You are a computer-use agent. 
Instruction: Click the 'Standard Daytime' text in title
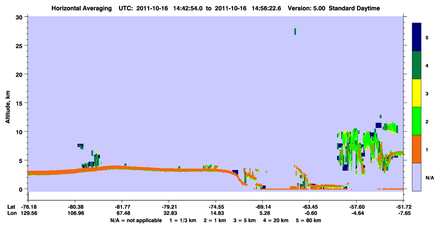point(354,8)
